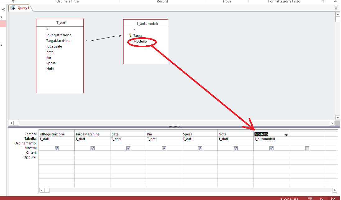Click the diagram pane's horizontal scroll left arrow
The width and height of the screenshot is (341, 200).
coord(11,123)
